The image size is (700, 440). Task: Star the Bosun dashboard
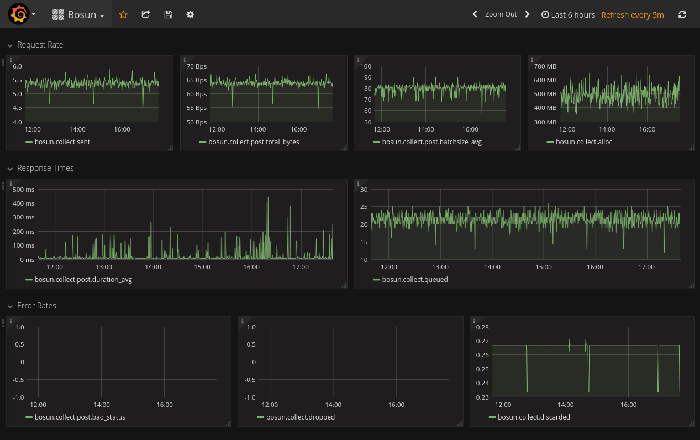click(x=123, y=14)
